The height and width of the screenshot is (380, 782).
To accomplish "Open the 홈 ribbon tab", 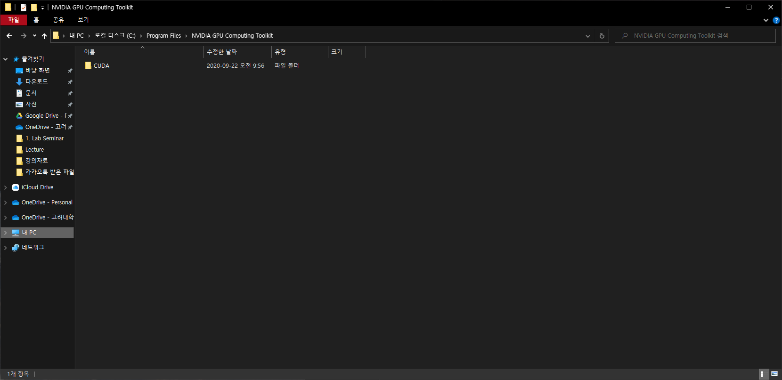I will [x=36, y=20].
